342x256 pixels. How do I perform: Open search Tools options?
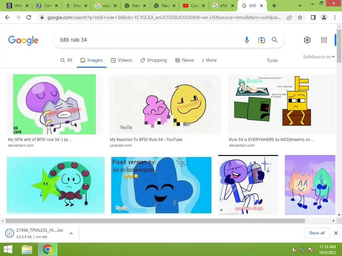(x=272, y=60)
